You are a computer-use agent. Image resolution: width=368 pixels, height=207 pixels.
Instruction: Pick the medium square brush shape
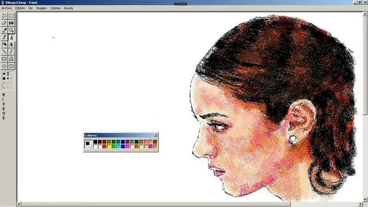click(7, 78)
